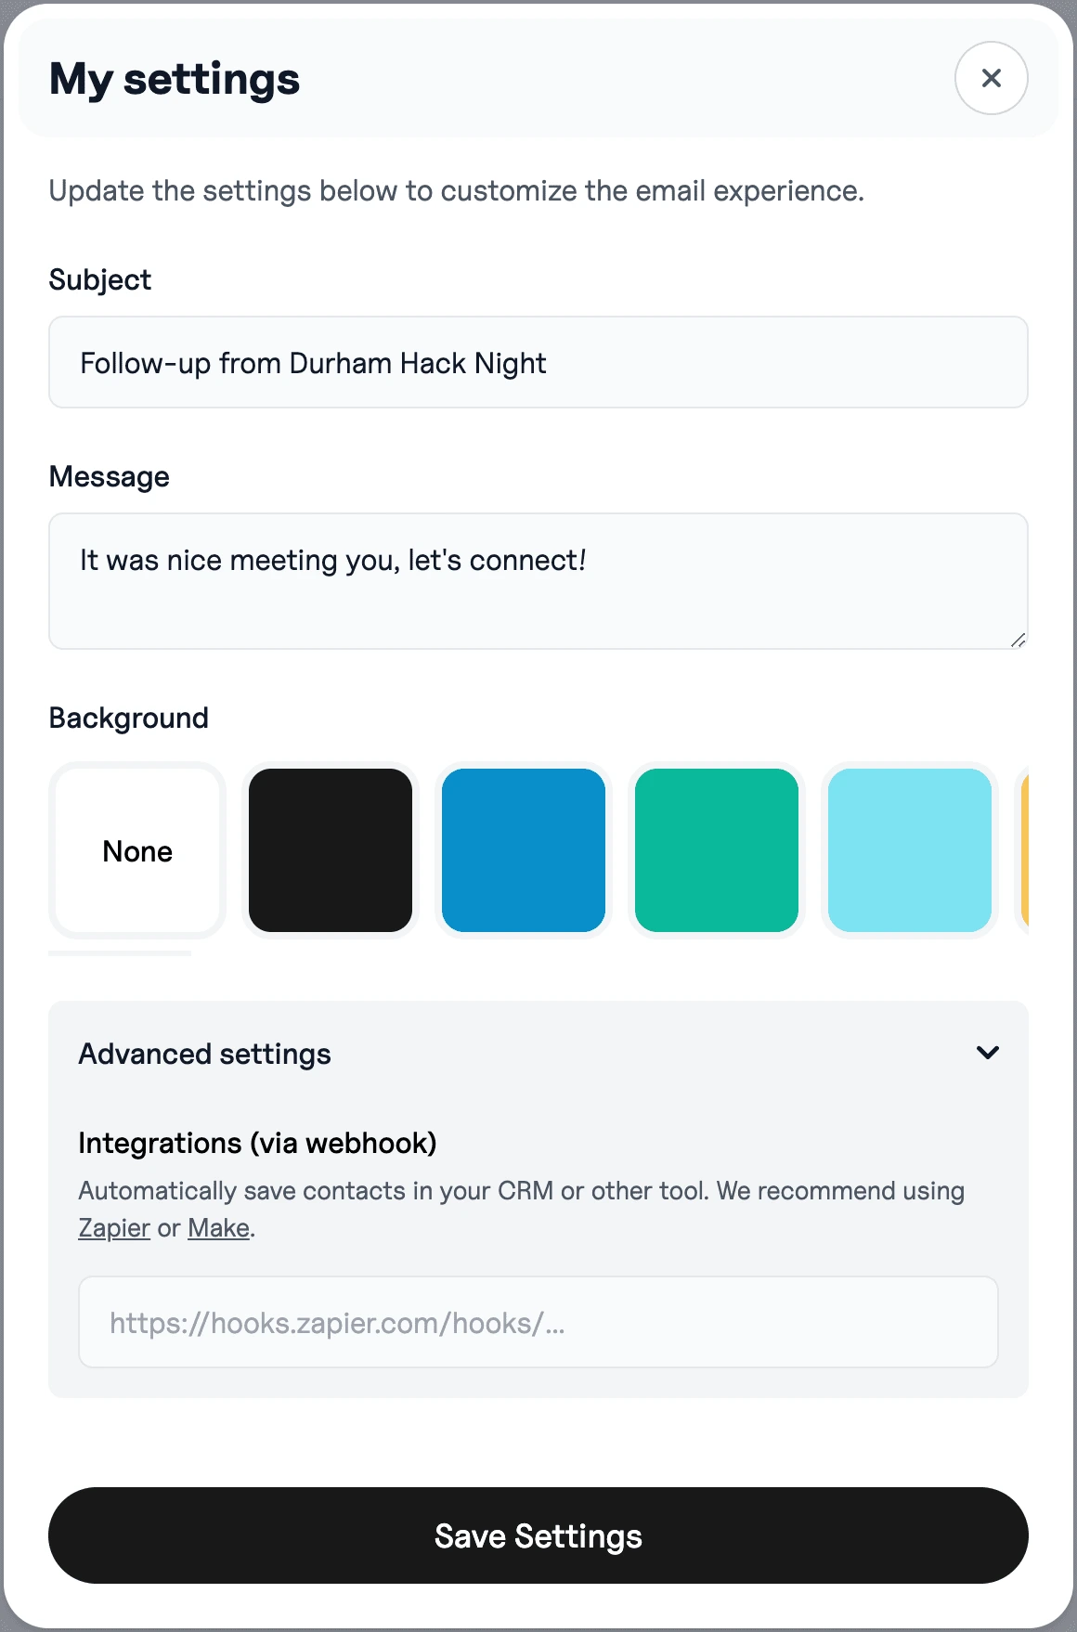Choose the black background swatch

331,850
